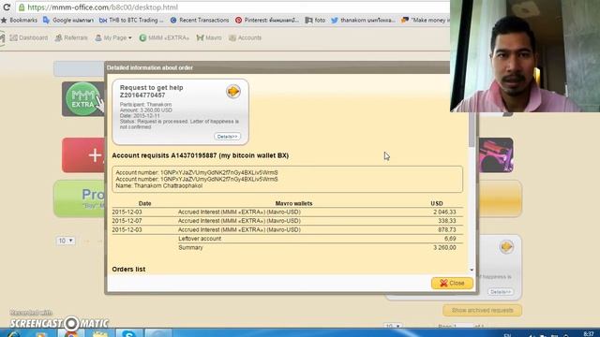
Task: Click the first Account number wallet address
Action: (x=218, y=172)
